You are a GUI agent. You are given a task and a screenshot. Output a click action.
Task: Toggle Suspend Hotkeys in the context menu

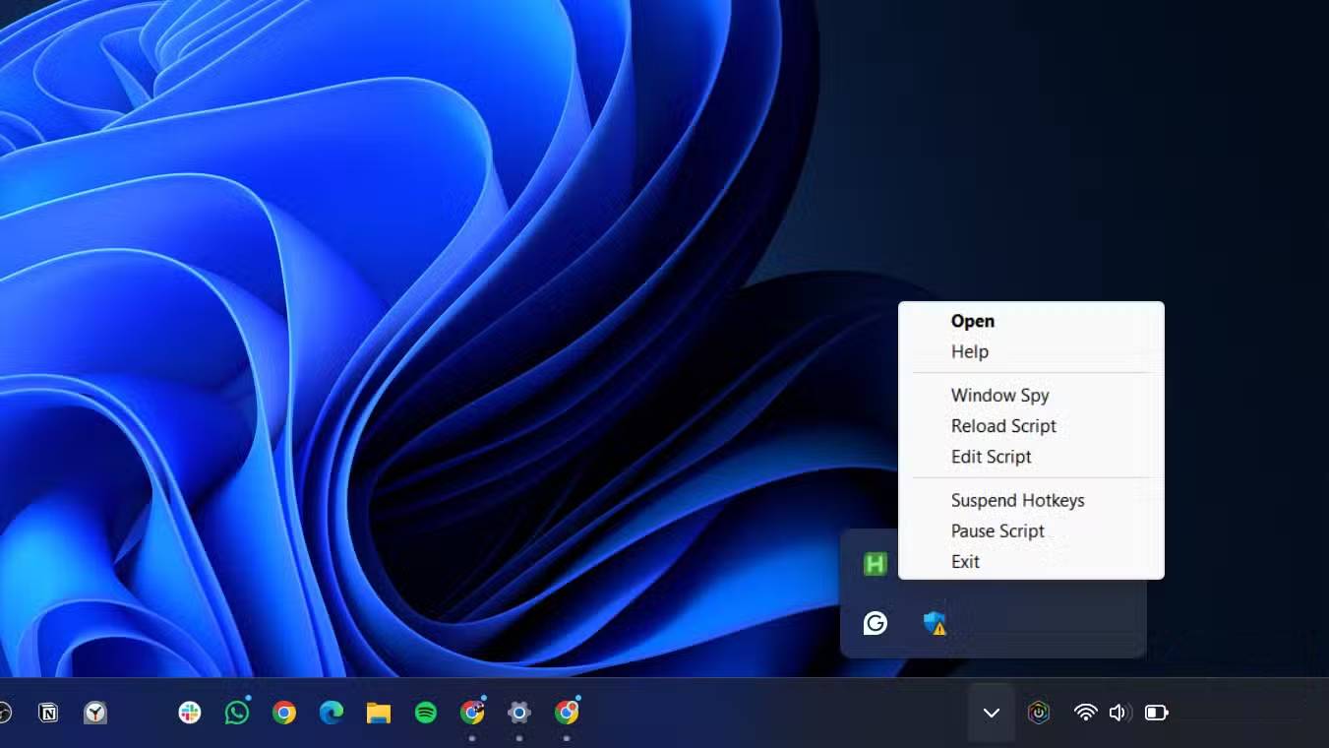1017,500
